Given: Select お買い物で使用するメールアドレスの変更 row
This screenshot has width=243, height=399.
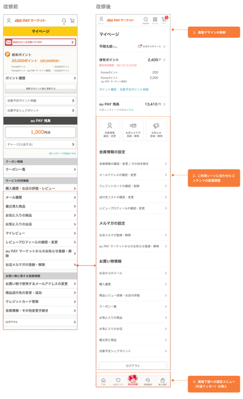Looking at the screenshot, I should coord(40,284).
